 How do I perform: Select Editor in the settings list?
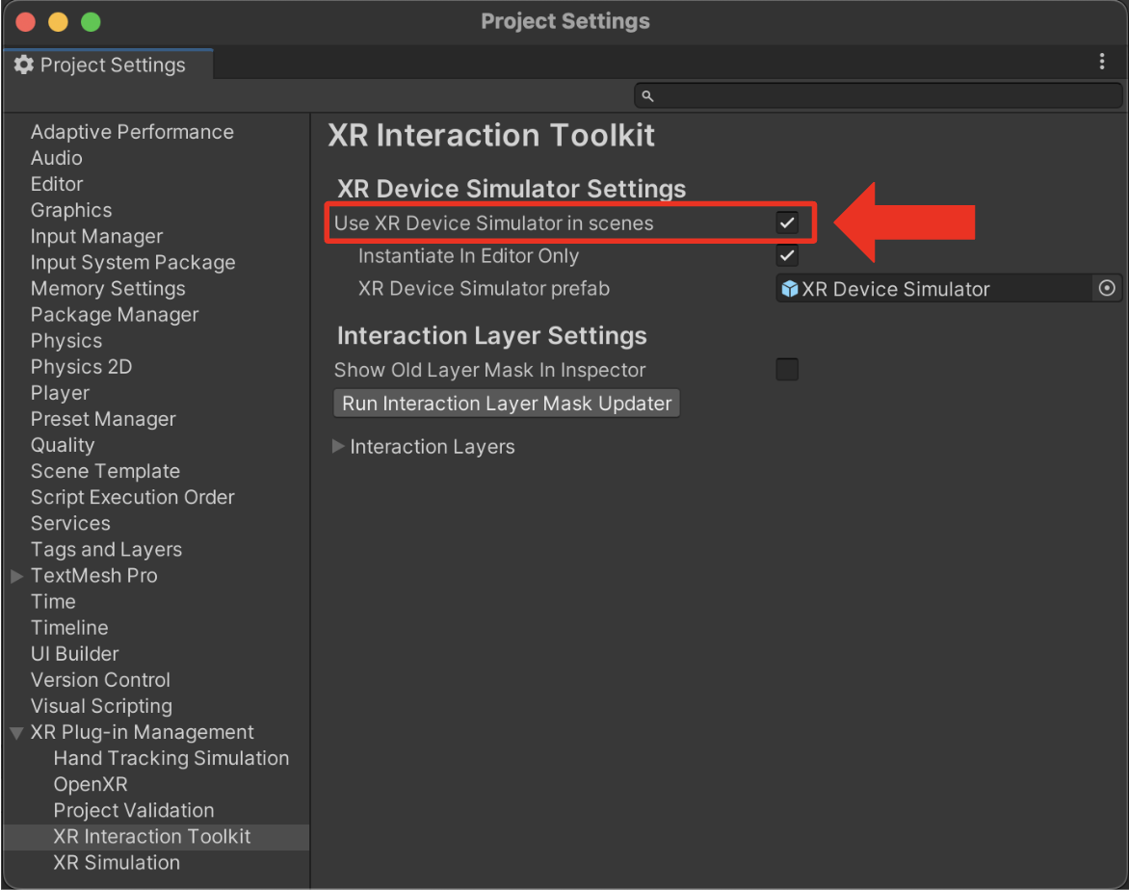click(57, 184)
